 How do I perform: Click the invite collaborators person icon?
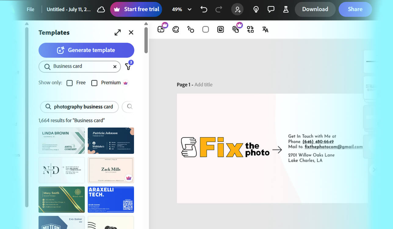tap(237, 9)
